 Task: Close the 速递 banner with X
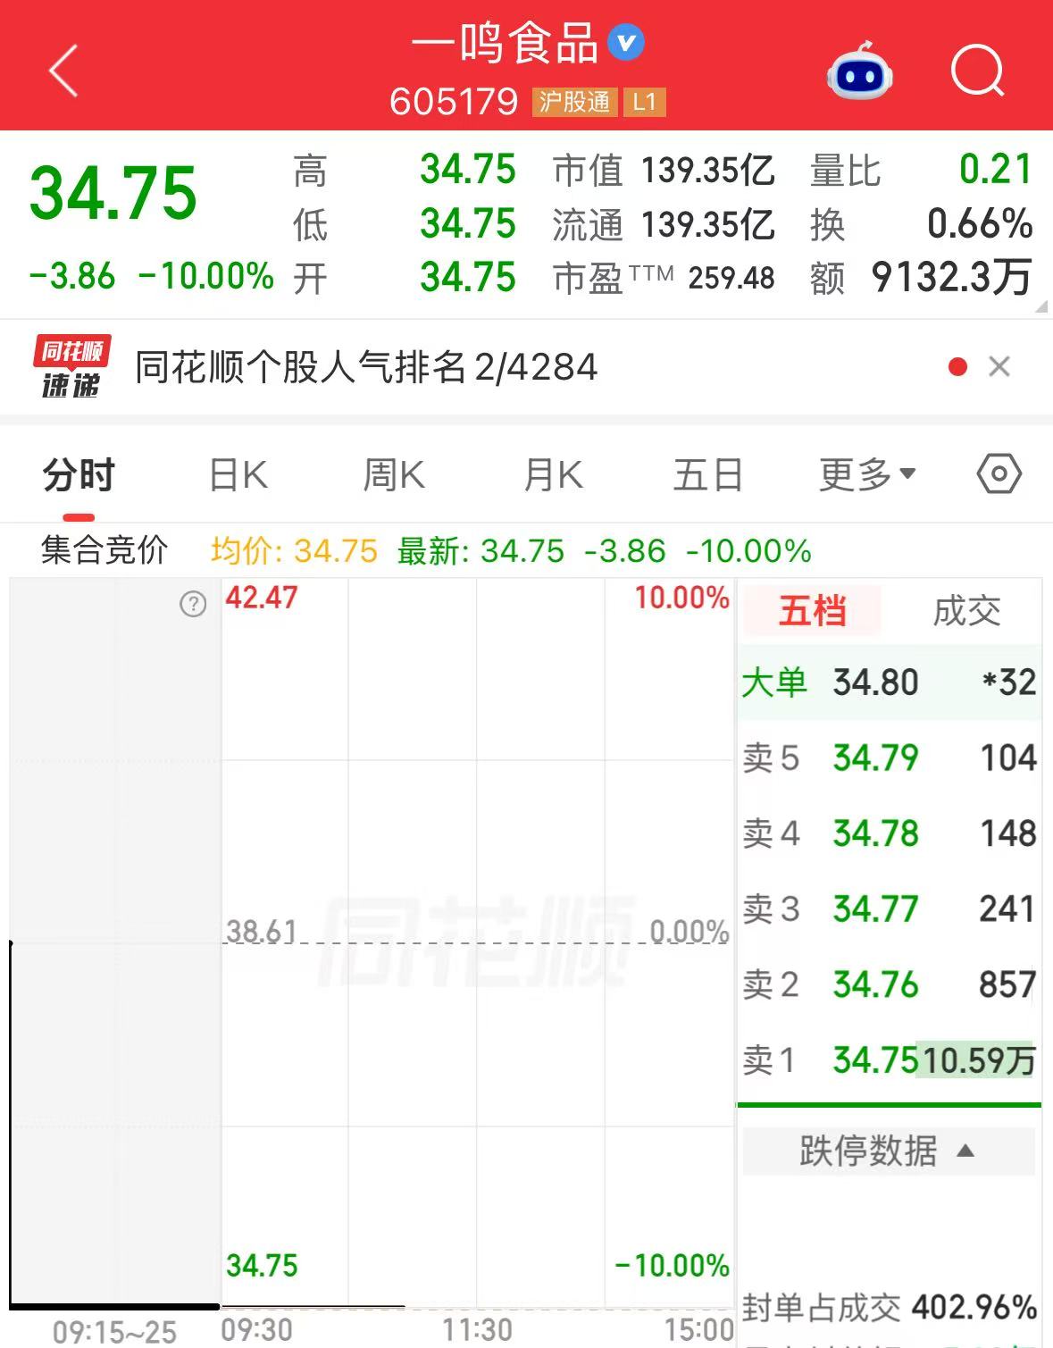click(x=999, y=366)
